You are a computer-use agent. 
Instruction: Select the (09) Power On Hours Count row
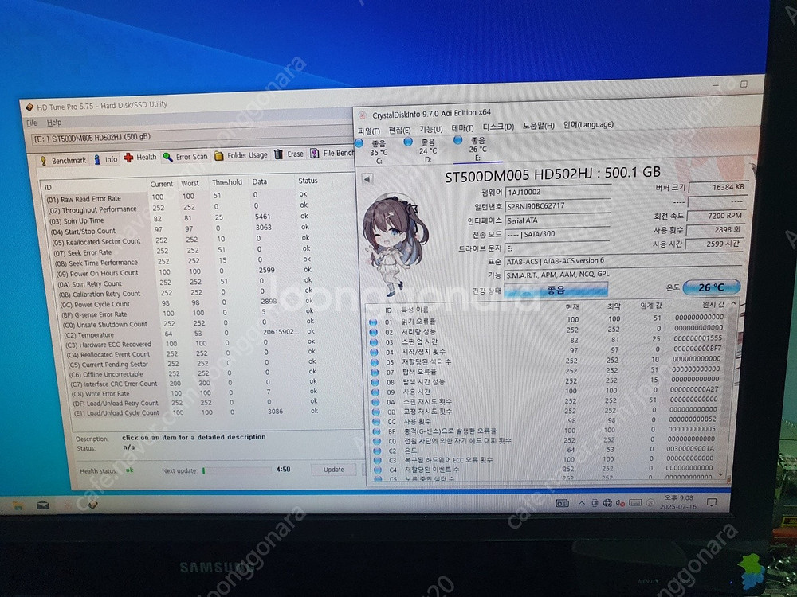coord(186,272)
